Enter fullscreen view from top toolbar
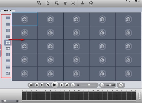The height and width of the screenshot is (103, 142). [73, 3]
